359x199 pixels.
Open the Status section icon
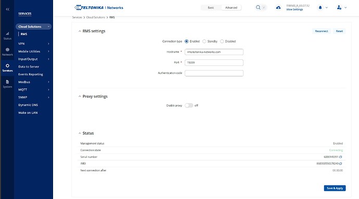[x=8, y=34]
